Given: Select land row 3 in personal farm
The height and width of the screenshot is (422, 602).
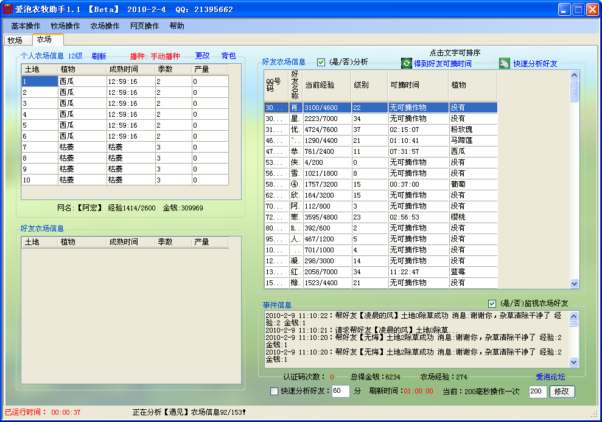Looking at the screenshot, I should tap(125, 103).
